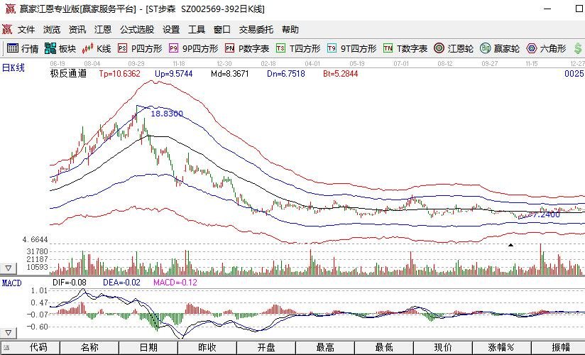Open the P数字表 tool
The image size is (585, 355).
pos(247,48)
